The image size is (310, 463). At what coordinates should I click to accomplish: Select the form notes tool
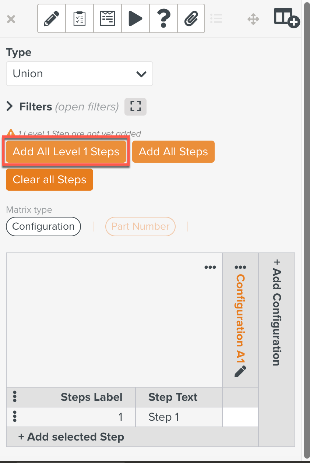(x=107, y=18)
